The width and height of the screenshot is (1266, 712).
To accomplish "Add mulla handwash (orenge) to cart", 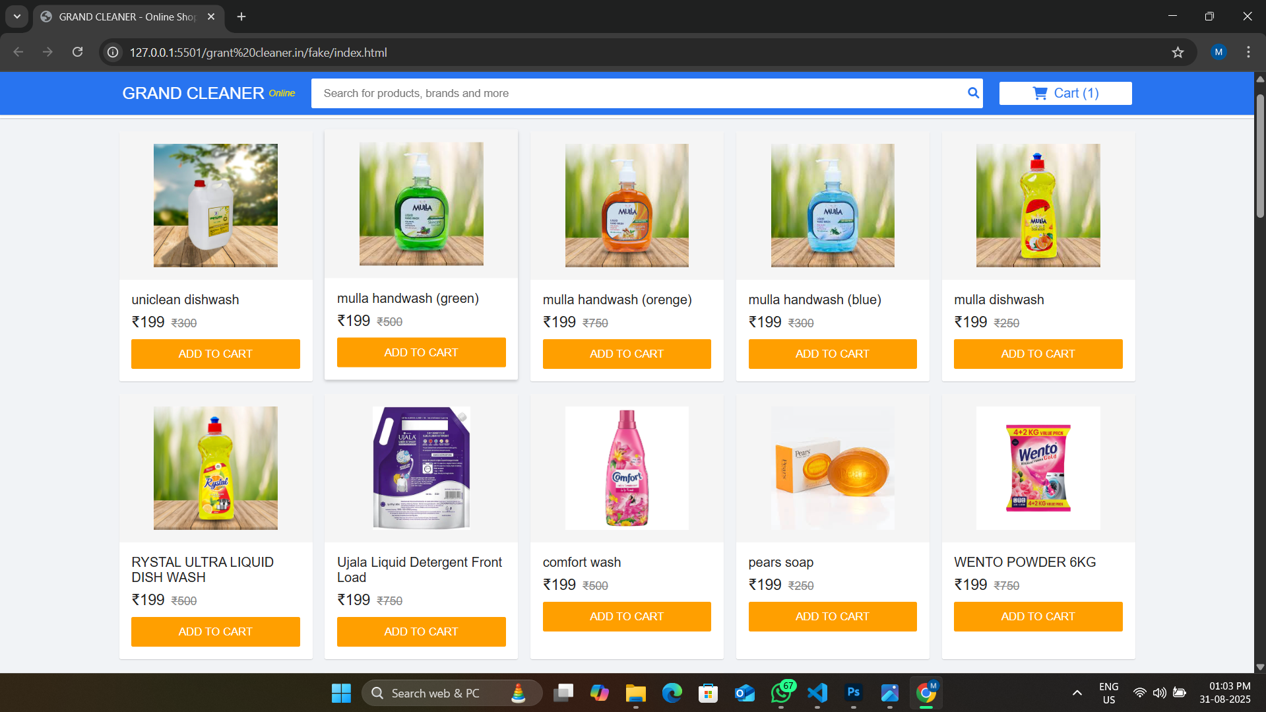I will point(627,354).
